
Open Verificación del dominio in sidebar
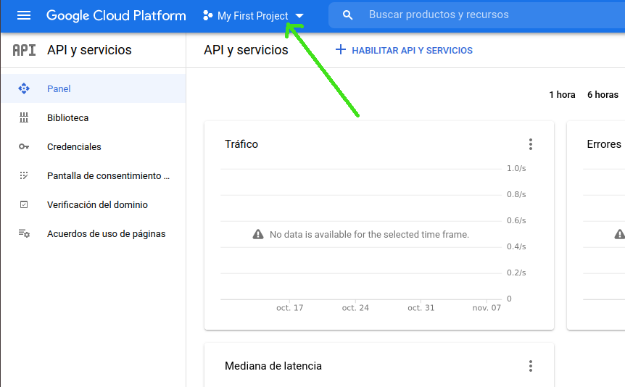pos(94,204)
